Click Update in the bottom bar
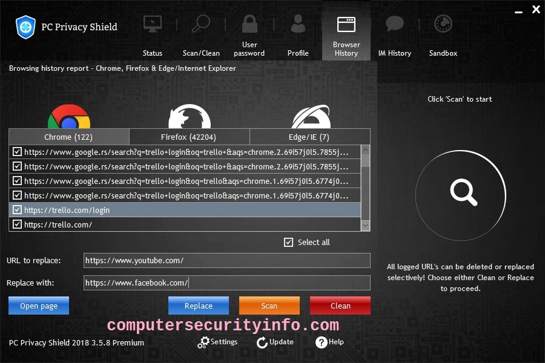 coord(276,342)
